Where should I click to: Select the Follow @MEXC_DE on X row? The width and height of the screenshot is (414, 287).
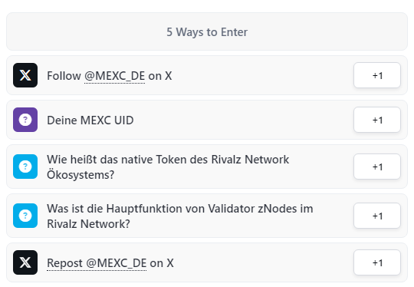[207, 75]
